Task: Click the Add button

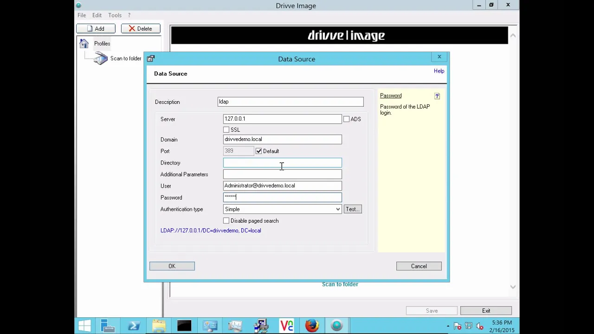Action: click(96, 29)
